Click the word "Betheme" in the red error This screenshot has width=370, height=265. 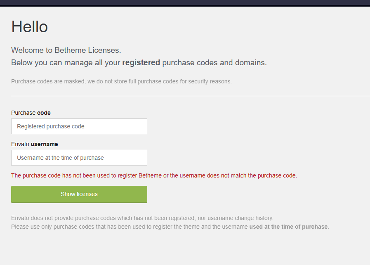click(150, 175)
